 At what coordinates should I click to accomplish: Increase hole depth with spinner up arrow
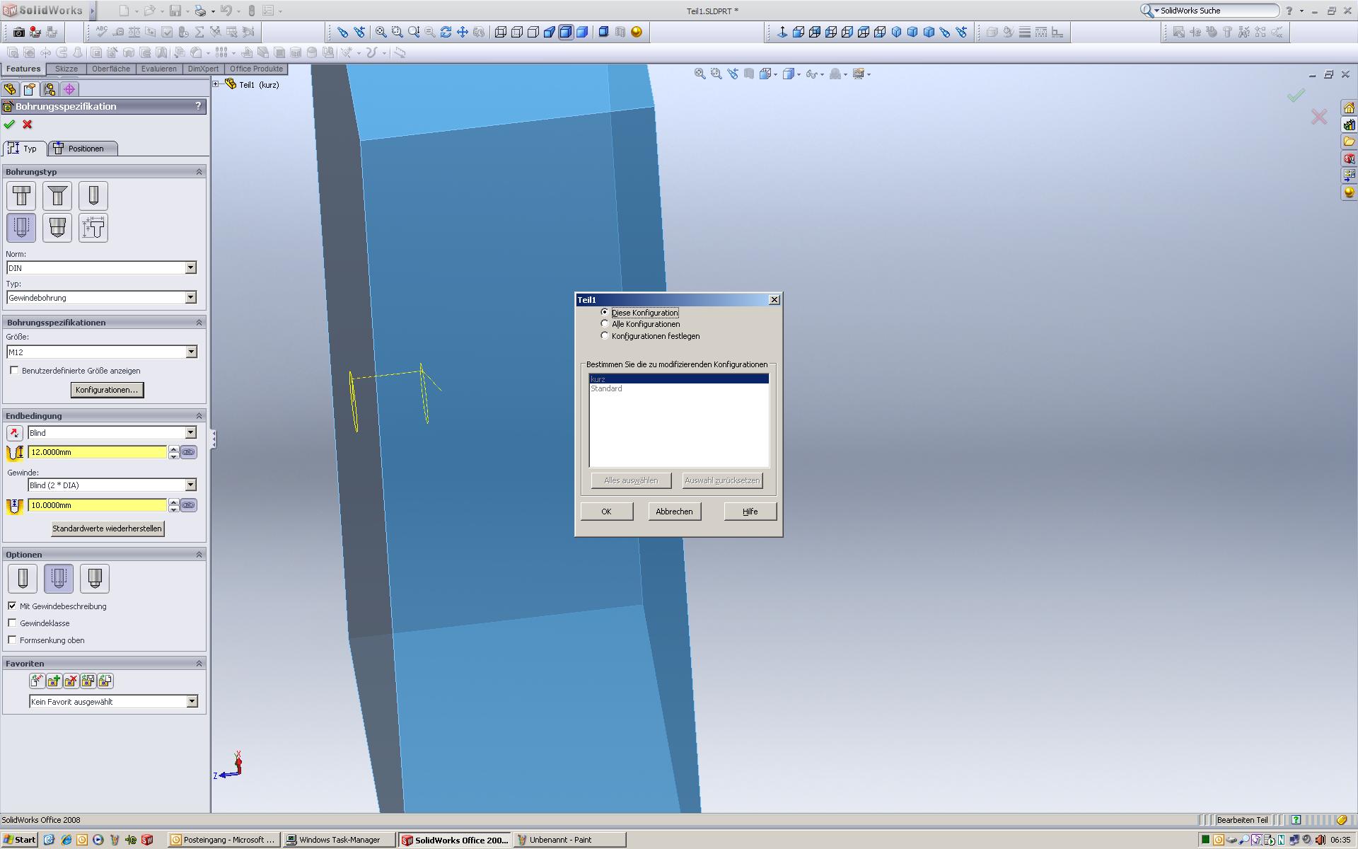173,449
